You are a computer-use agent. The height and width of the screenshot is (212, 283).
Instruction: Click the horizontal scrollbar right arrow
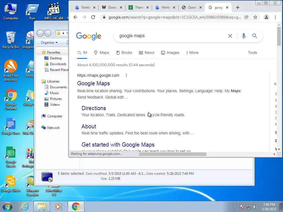tap(274, 154)
